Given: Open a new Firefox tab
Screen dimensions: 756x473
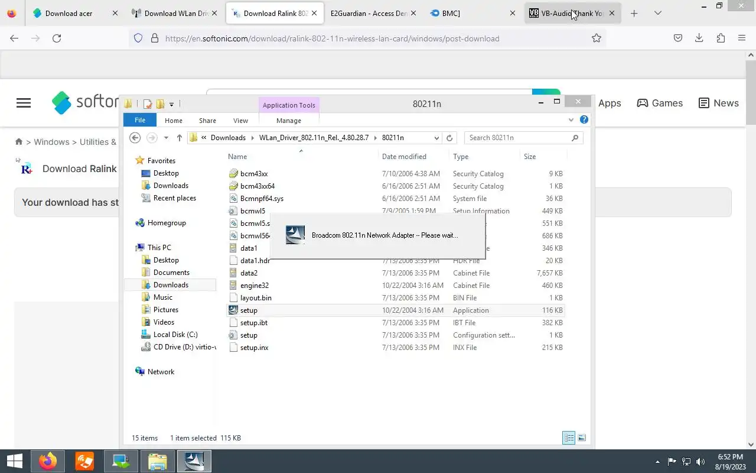Looking at the screenshot, I should point(634,13).
